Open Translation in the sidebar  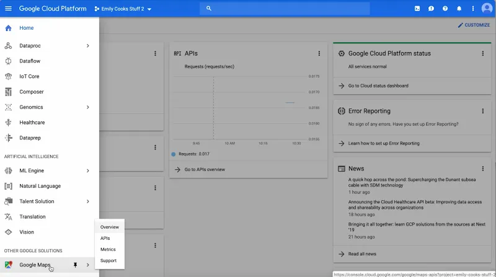[x=32, y=217]
